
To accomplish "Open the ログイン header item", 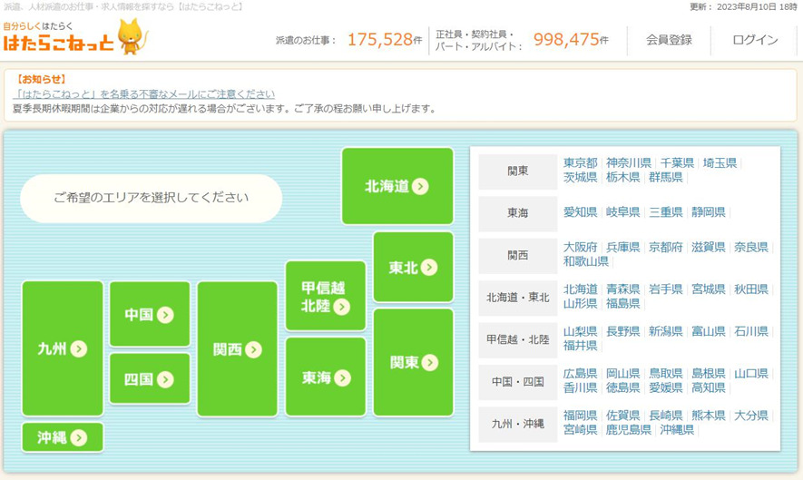I will [755, 40].
